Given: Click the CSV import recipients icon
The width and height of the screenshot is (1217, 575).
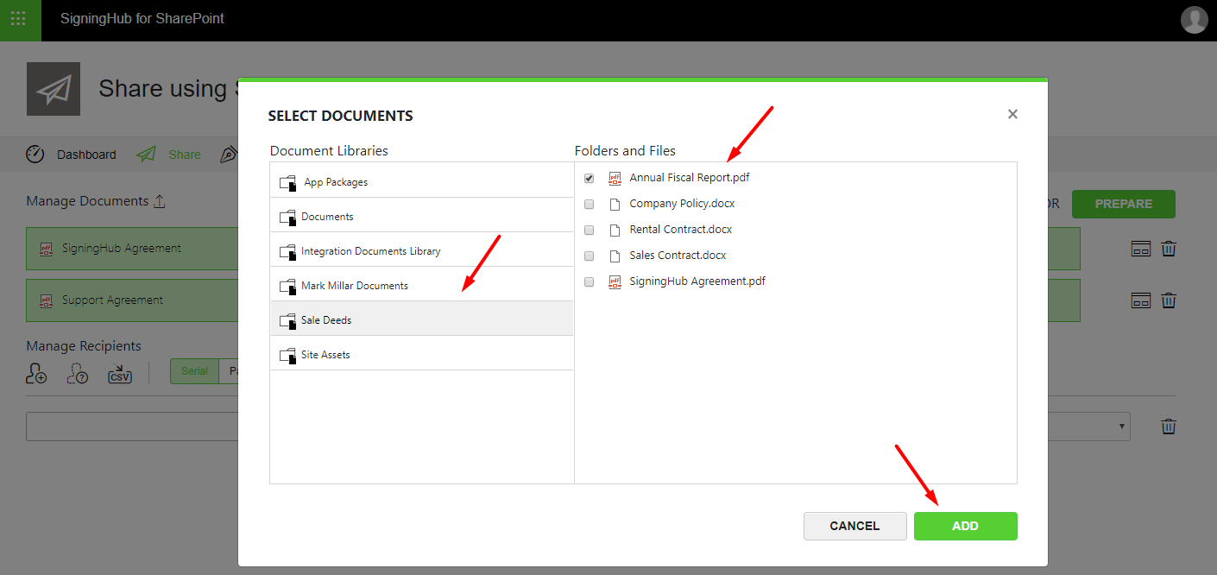Looking at the screenshot, I should (x=119, y=373).
